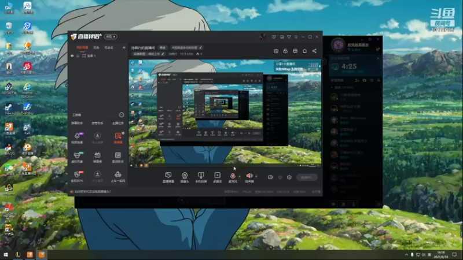The image size is (463, 260).
Task: Click the room number 10111296
Action: pyautogui.click(x=186, y=54)
